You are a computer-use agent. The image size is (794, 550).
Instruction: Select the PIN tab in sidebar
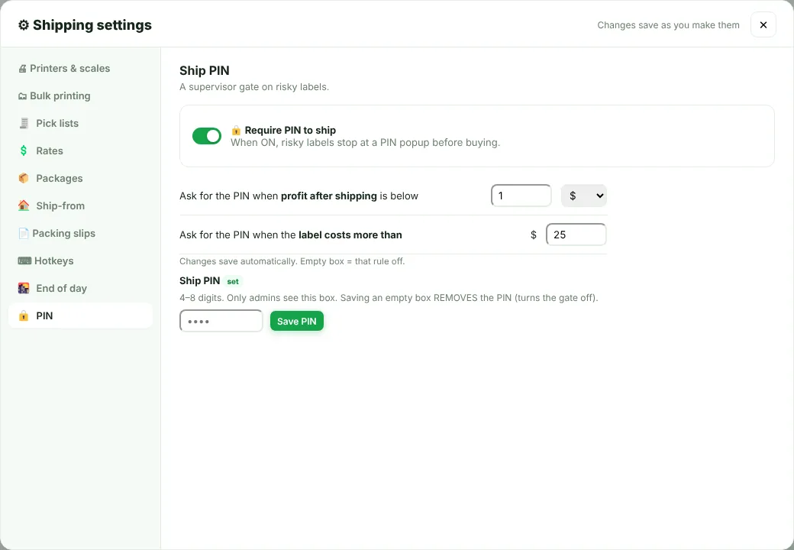(x=80, y=315)
